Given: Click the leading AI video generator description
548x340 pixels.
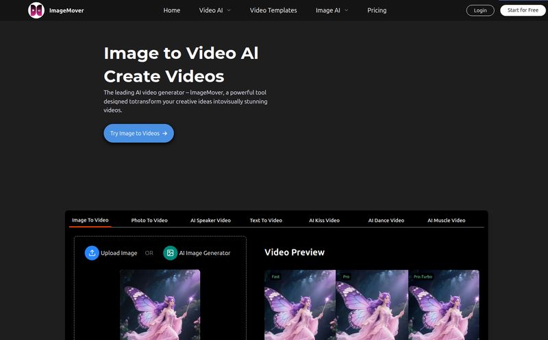Looking at the screenshot, I should click(186, 101).
